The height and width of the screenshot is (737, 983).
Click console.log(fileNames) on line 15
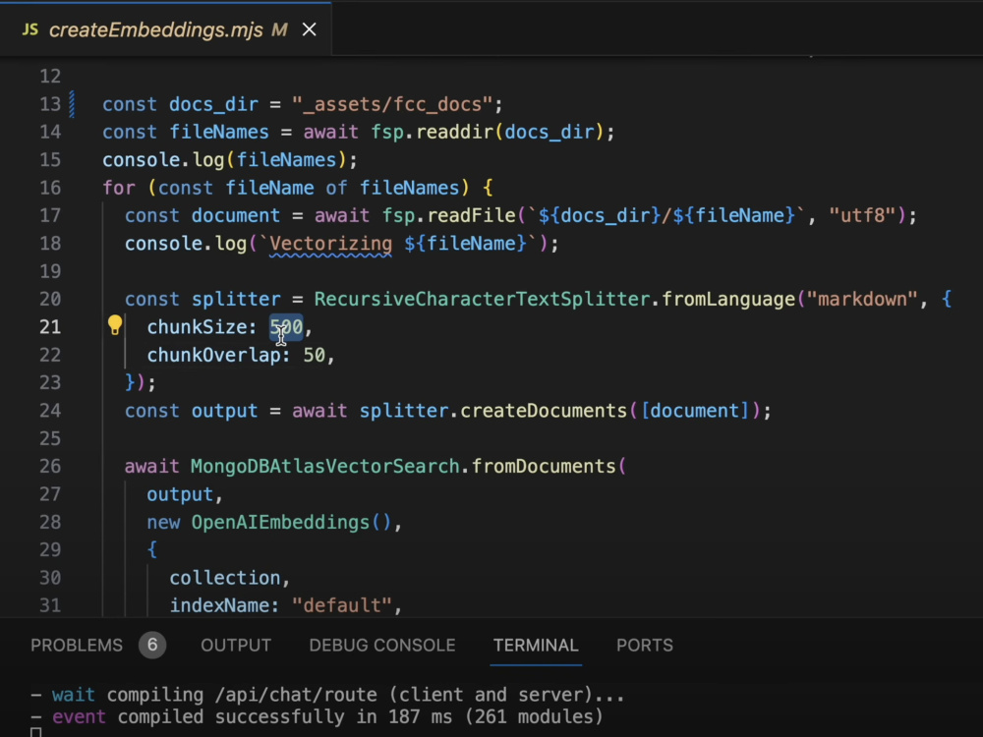tap(224, 160)
